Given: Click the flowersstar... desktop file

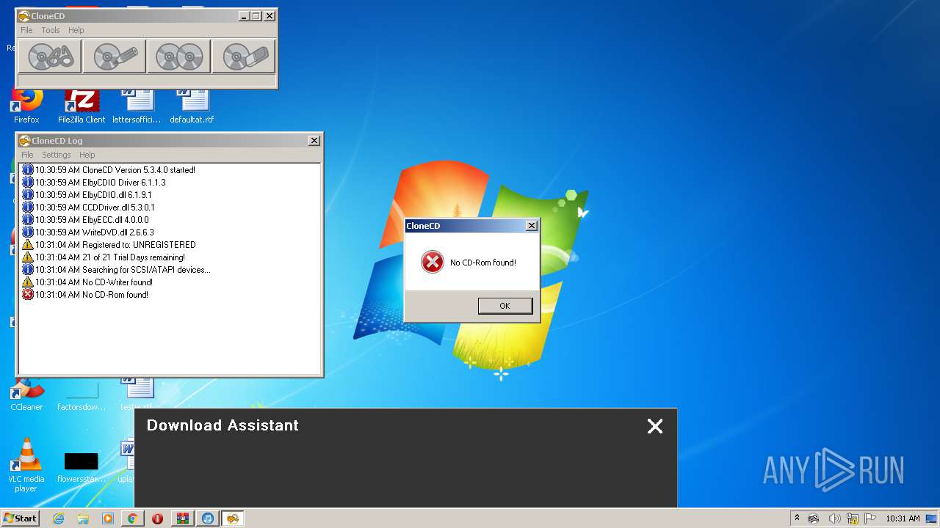Looking at the screenshot, I should pos(82,466).
